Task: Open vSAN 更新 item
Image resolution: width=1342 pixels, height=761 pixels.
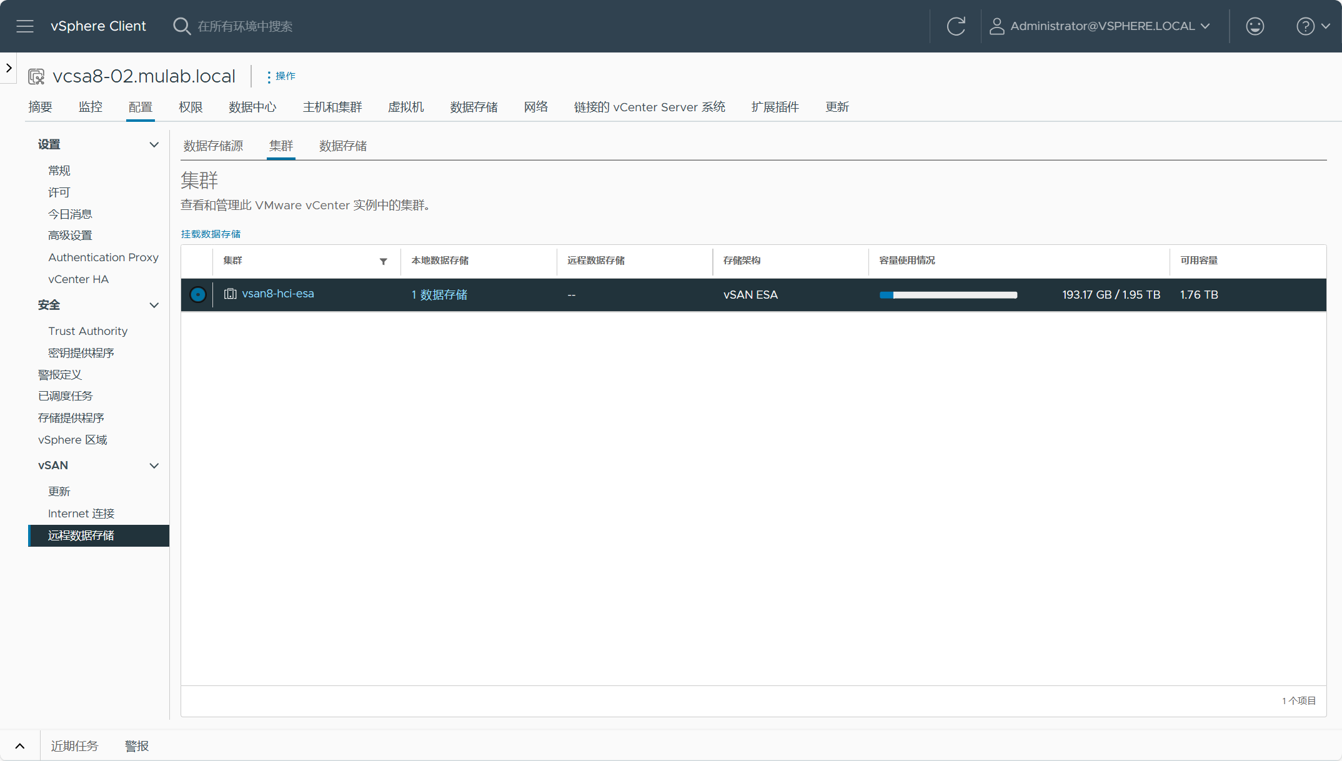Action: click(59, 492)
